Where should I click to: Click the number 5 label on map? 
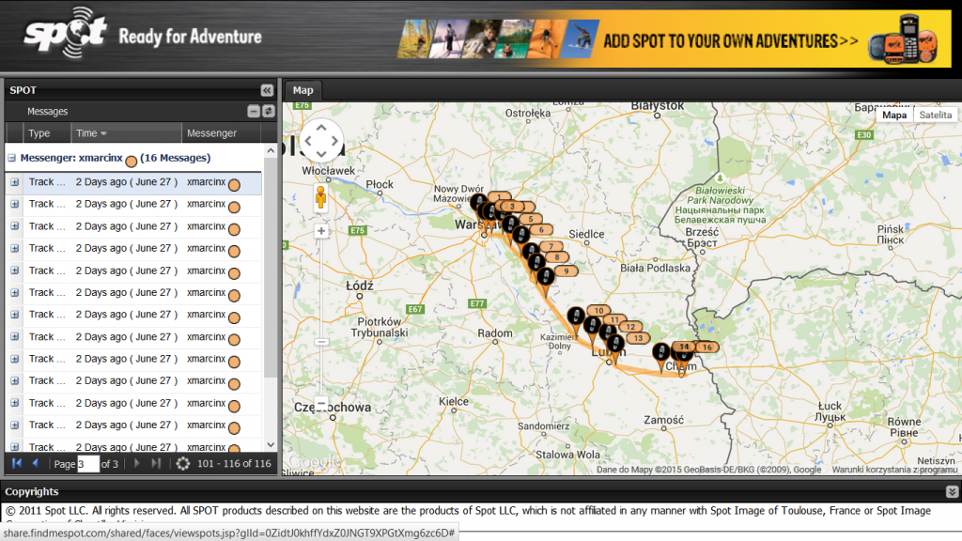531,219
